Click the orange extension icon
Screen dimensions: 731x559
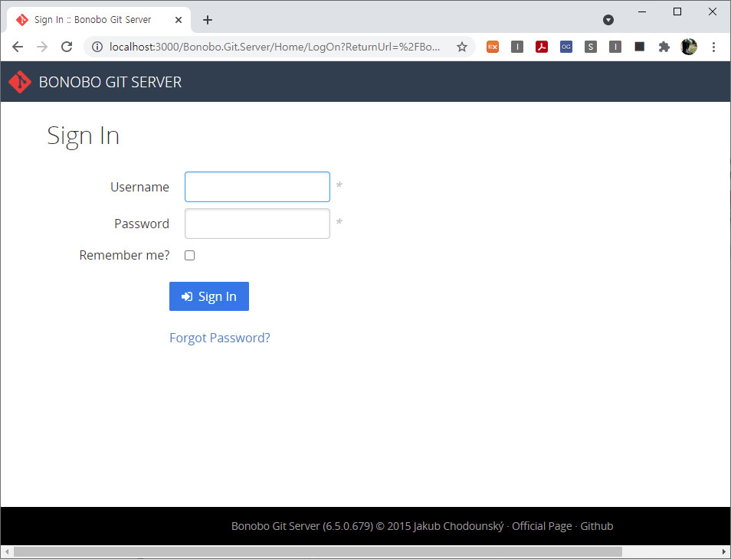(493, 47)
